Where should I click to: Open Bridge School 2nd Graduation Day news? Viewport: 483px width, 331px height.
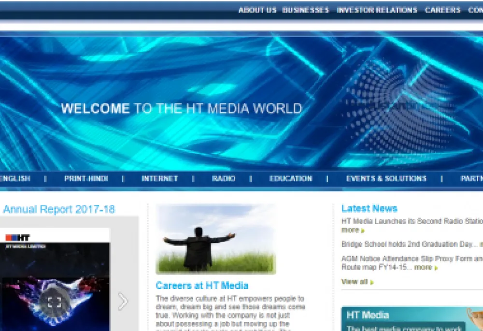pyautogui.click(x=407, y=244)
